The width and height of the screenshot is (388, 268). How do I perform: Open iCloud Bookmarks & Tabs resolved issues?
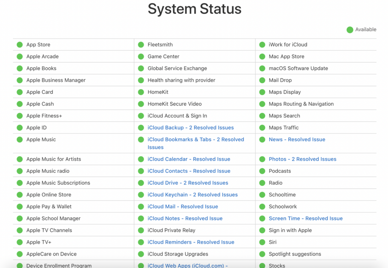[x=196, y=143]
